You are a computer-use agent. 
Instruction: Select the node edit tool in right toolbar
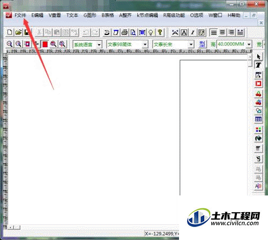[x=258, y=75]
